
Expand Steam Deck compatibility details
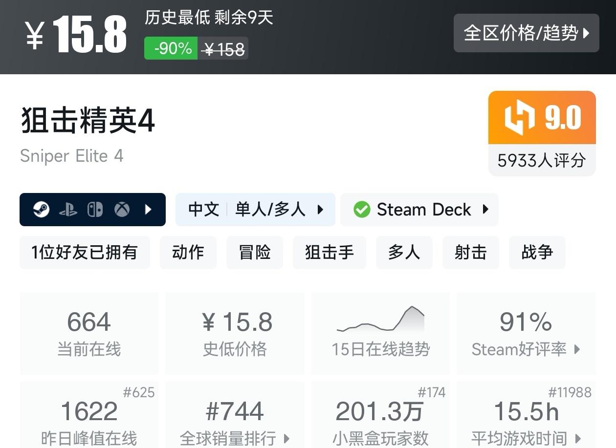485,210
